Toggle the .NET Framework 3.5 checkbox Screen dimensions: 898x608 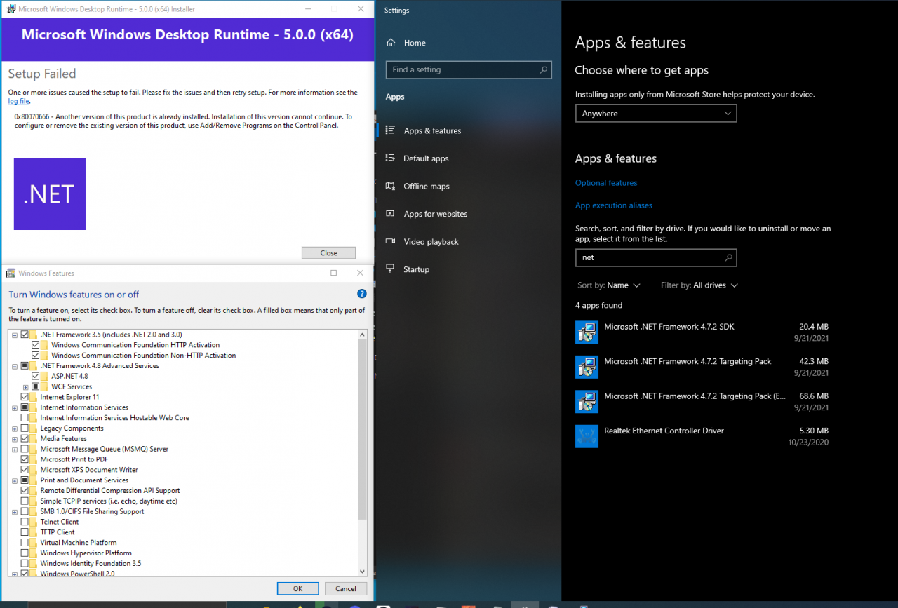click(x=25, y=335)
